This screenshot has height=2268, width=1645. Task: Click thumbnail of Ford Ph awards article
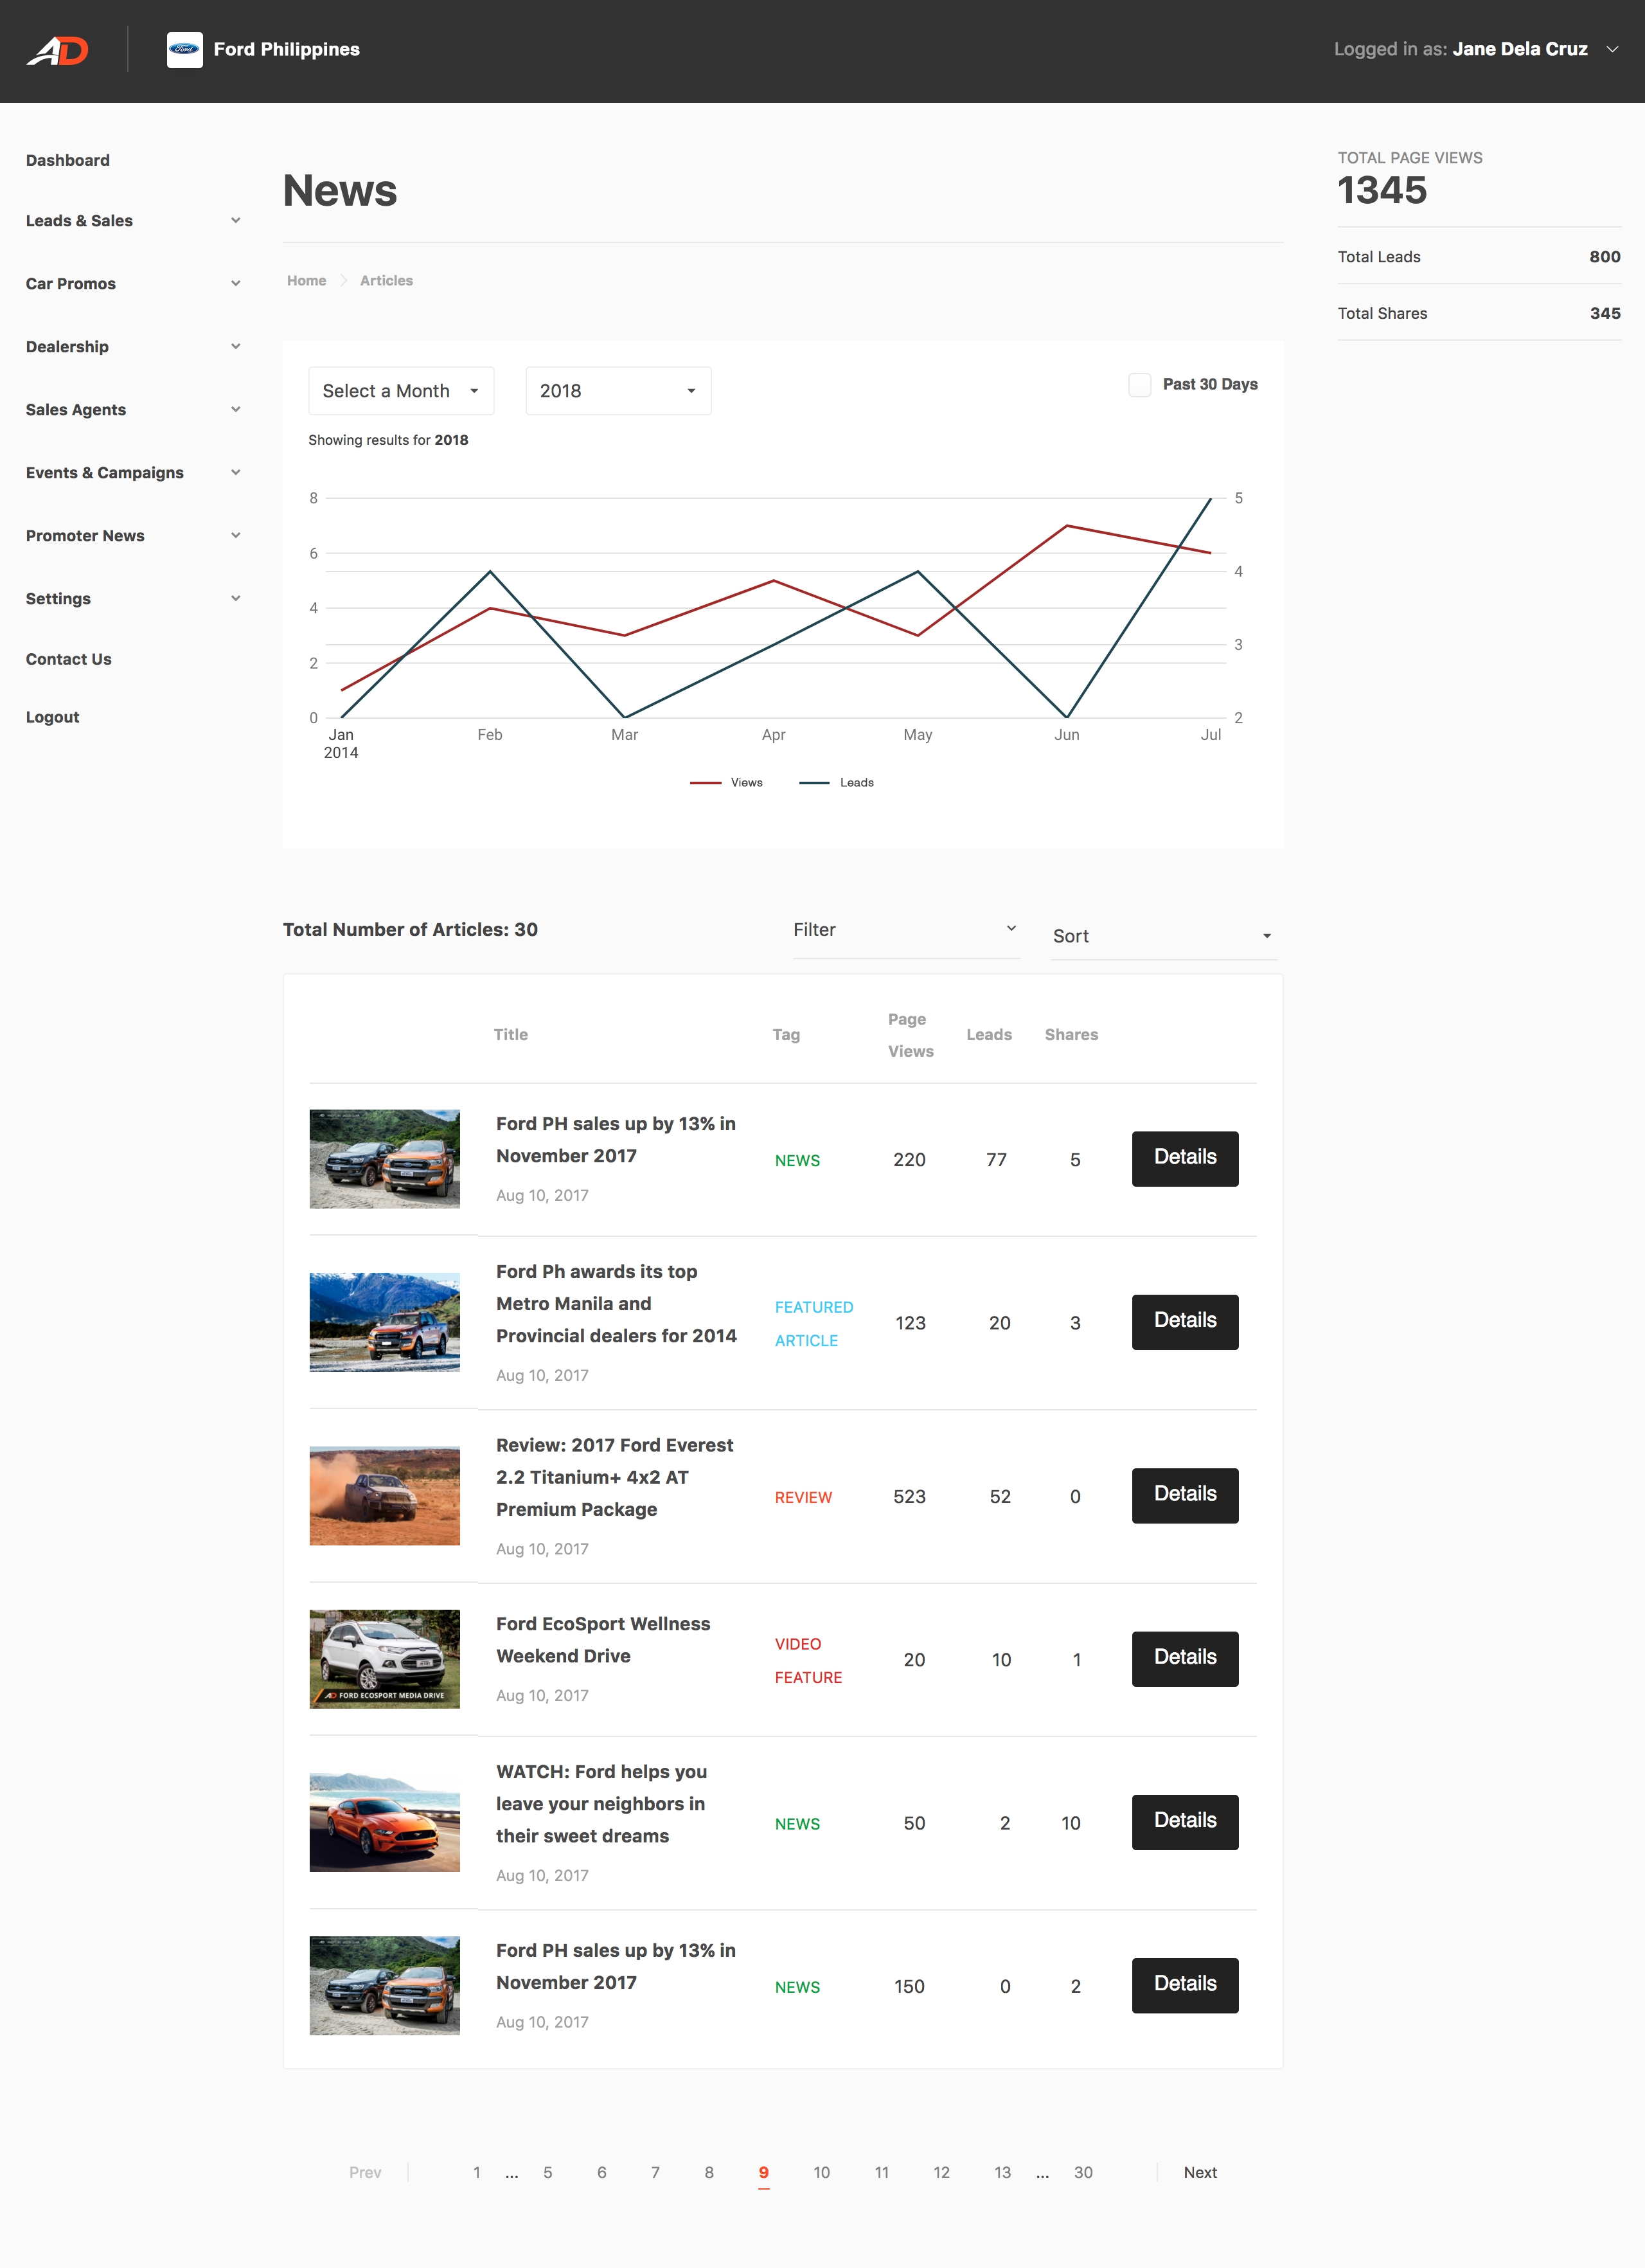pyautogui.click(x=385, y=1322)
